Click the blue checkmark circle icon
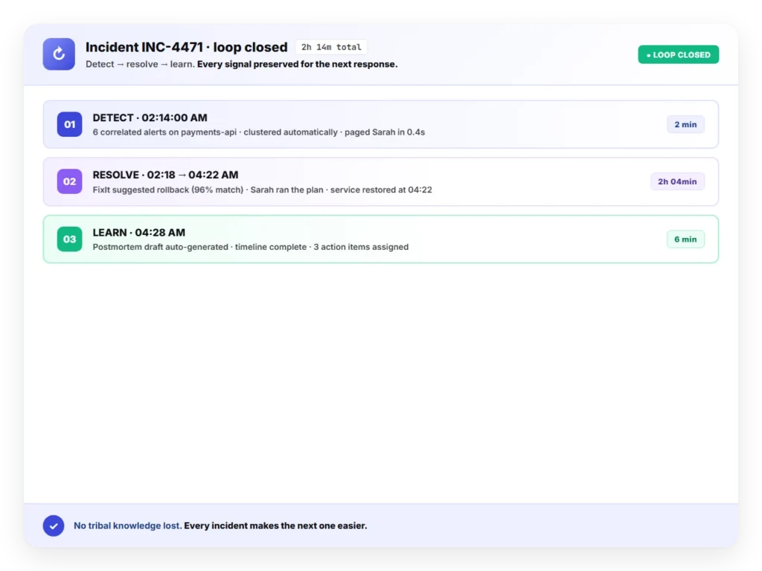This screenshot has width=762, height=571. coord(54,526)
